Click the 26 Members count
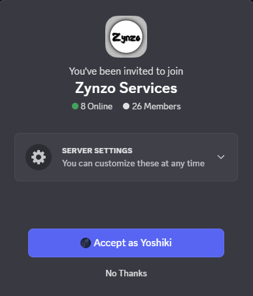This screenshot has width=253, height=296. point(156,106)
